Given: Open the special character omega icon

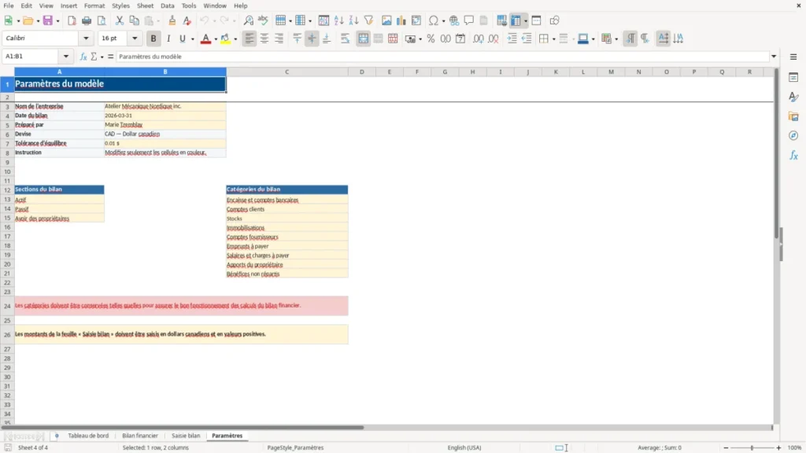Looking at the screenshot, I should [434, 20].
